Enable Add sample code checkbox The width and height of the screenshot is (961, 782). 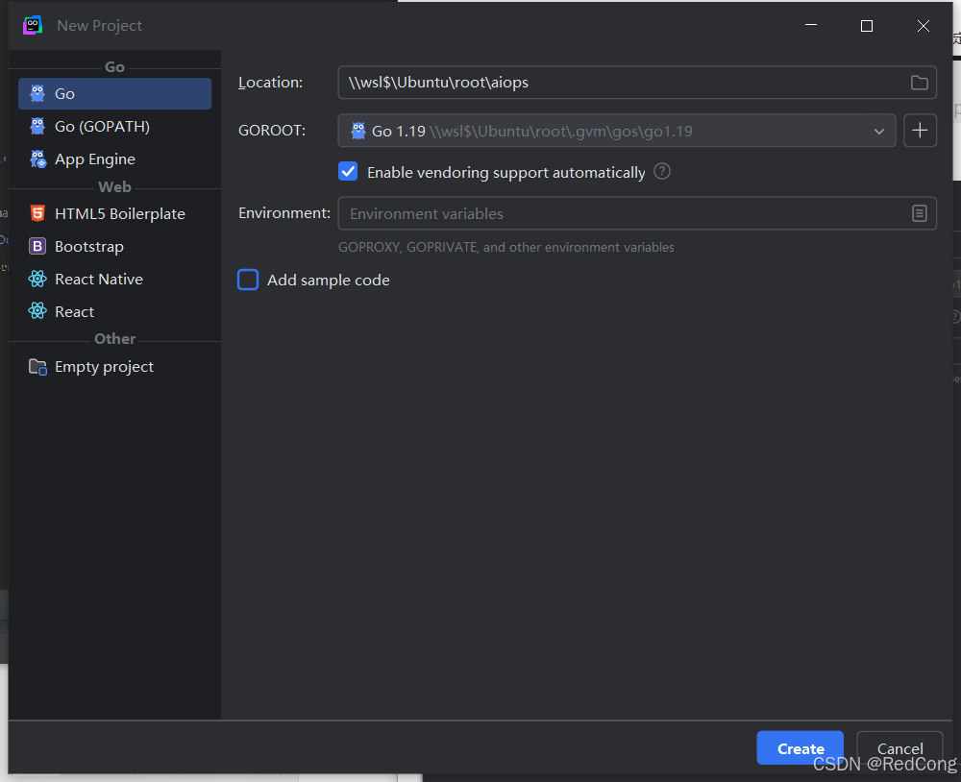coord(248,280)
